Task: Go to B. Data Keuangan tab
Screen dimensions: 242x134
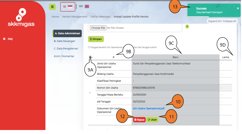Action: [64, 41]
